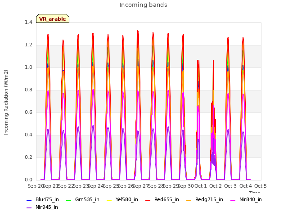
Task: Toggle the Redg715_in legend entry
Action: point(205,200)
